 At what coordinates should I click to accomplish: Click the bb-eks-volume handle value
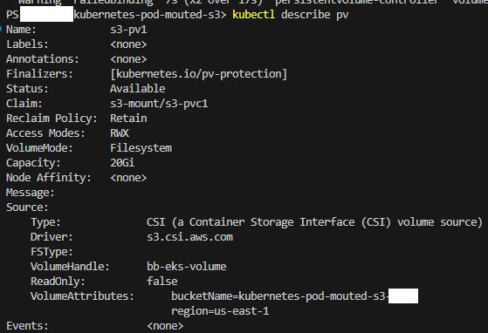coord(187,267)
